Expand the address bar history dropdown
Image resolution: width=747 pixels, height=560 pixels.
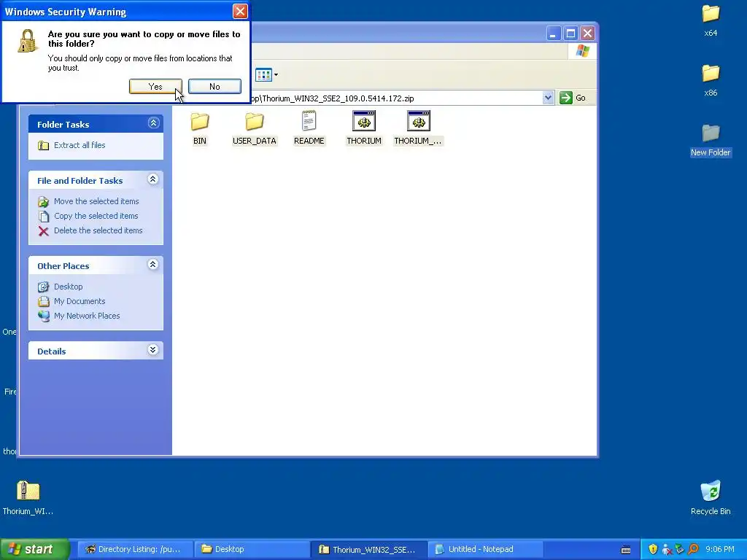coord(548,98)
